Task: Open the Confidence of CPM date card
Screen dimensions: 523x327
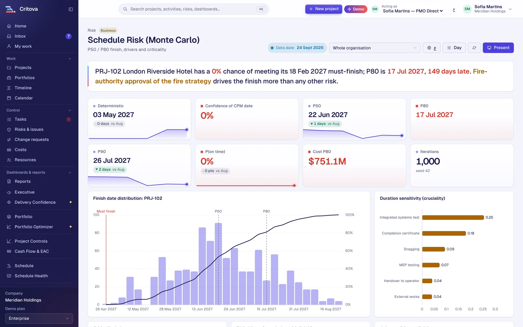Action: coord(247,119)
